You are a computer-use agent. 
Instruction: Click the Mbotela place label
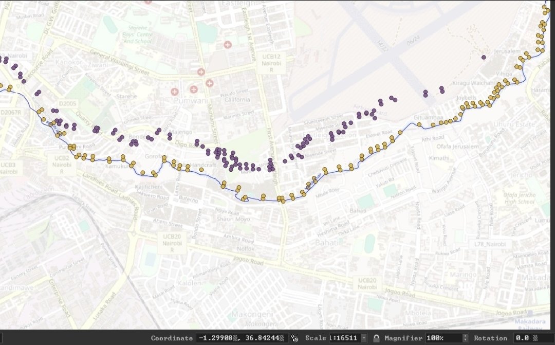(x=418, y=313)
